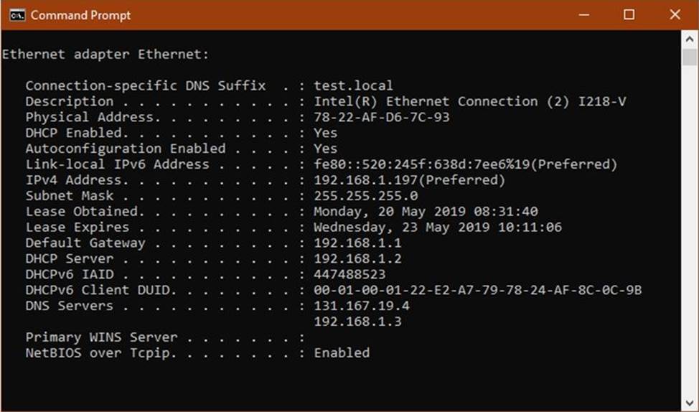Click the "Ethernet adapter Ethernet:" heading line

[105, 55]
